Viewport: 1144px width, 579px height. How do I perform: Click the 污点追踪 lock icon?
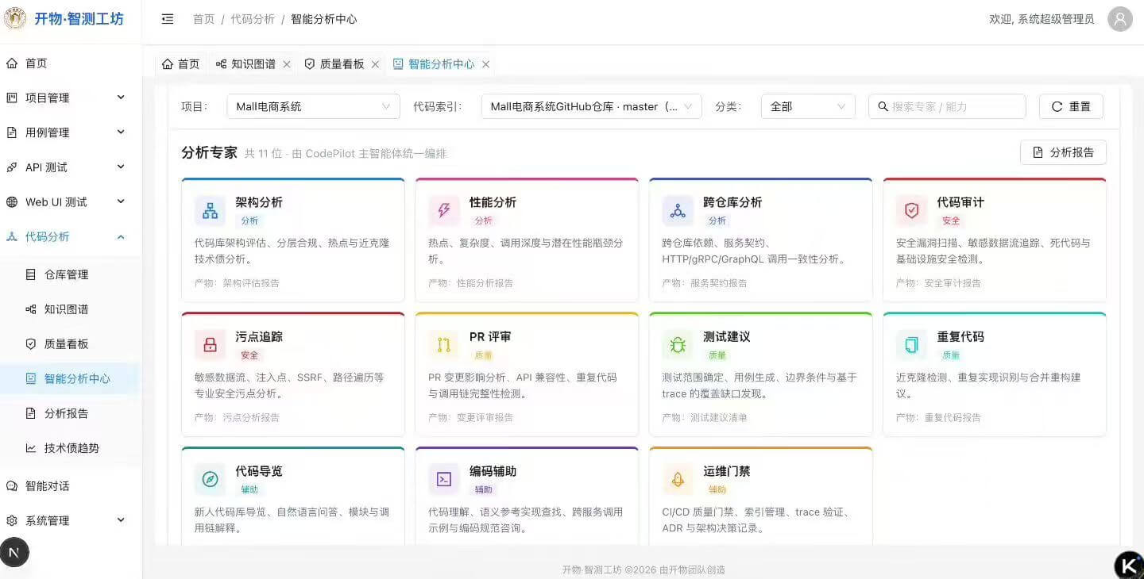[210, 345]
